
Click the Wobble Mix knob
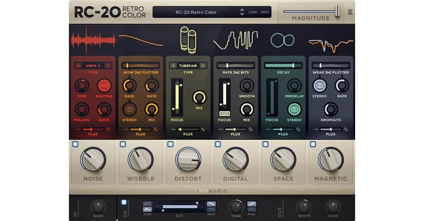[152, 109]
